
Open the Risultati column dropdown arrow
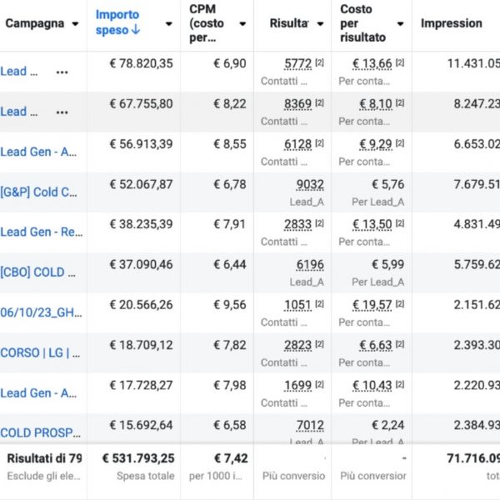(x=321, y=23)
